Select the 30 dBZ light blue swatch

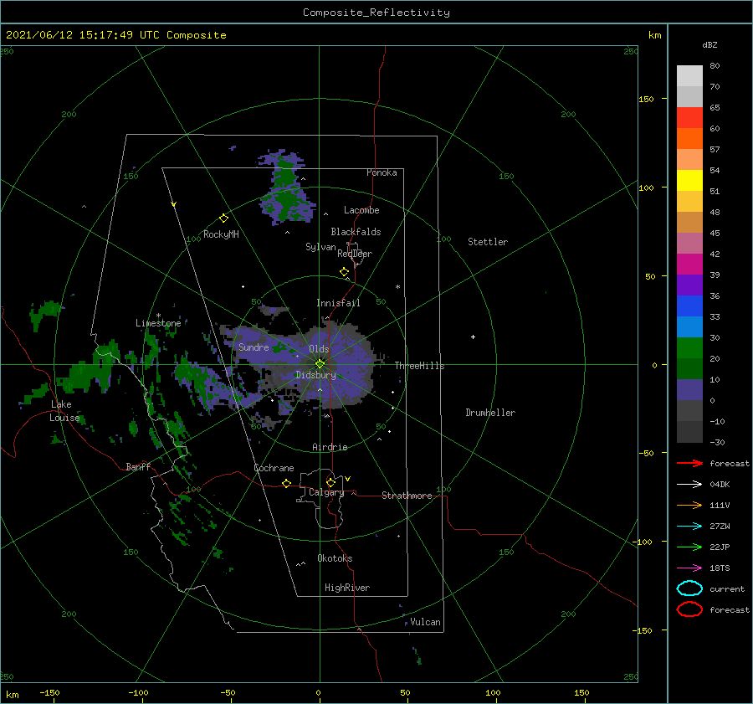689,326
